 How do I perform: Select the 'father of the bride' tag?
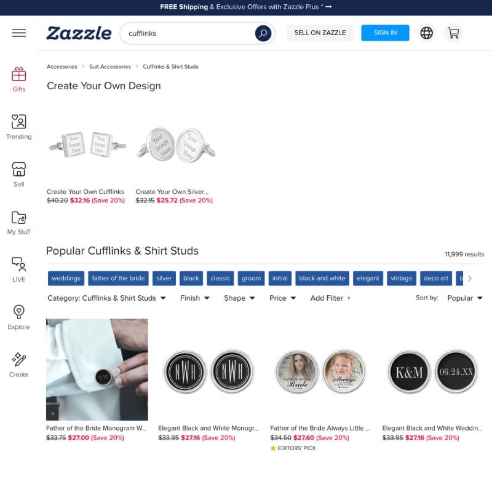coord(118,279)
